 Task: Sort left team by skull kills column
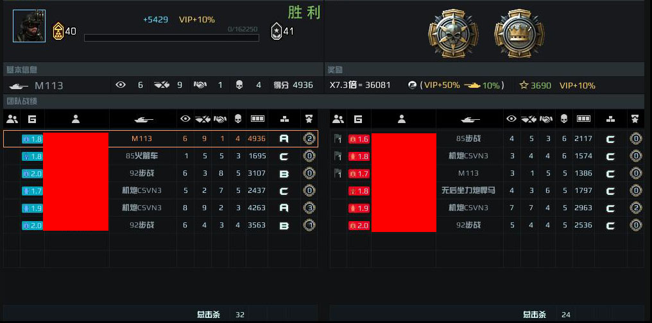[238, 119]
